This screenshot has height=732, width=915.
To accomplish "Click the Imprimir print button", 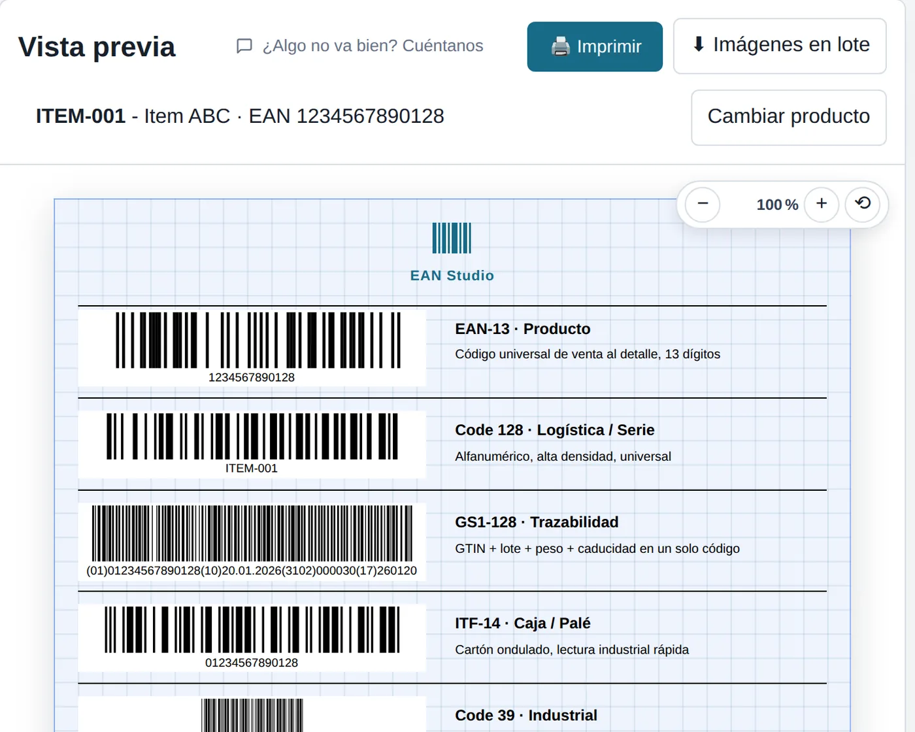I will point(595,46).
